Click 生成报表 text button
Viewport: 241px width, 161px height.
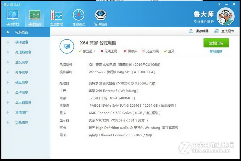(x=228, y=31)
